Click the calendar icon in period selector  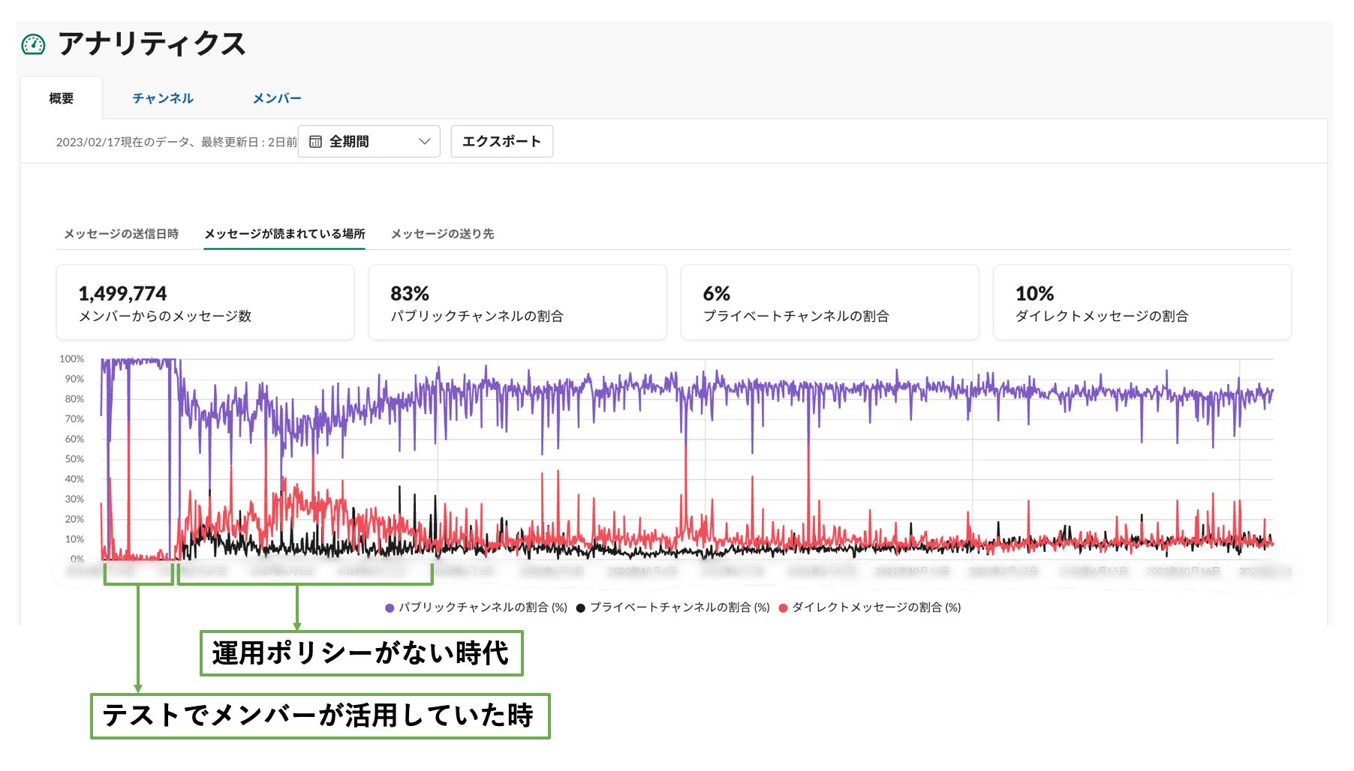[x=316, y=142]
